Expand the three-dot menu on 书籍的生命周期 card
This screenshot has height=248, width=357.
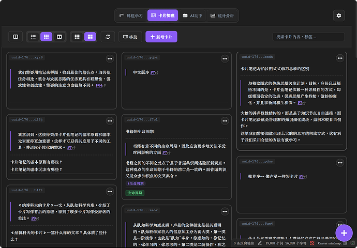(225, 120)
